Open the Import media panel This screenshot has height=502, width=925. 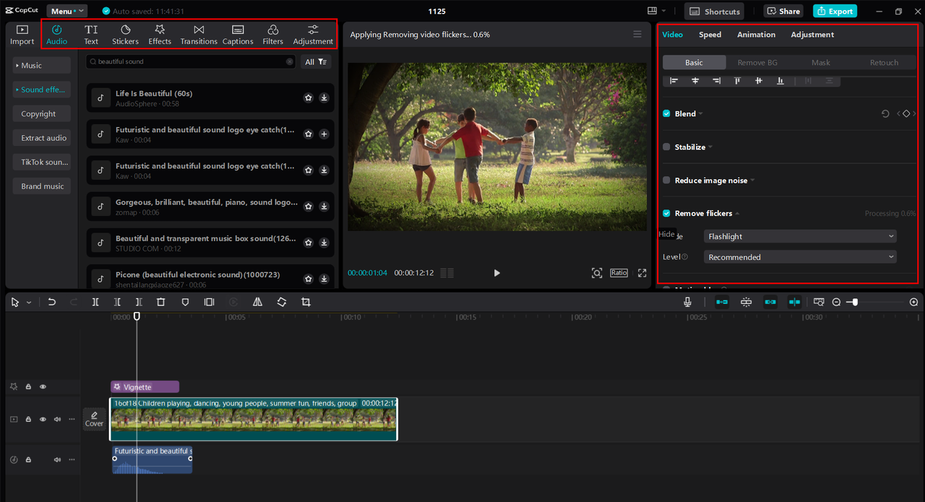(x=22, y=35)
